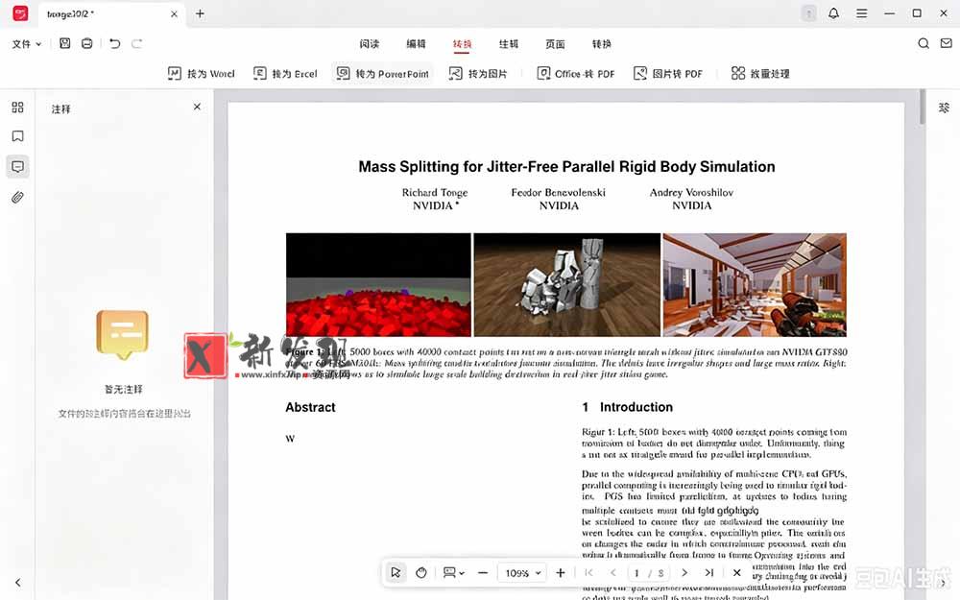Click the print icon in top toolbar

point(87,43)
